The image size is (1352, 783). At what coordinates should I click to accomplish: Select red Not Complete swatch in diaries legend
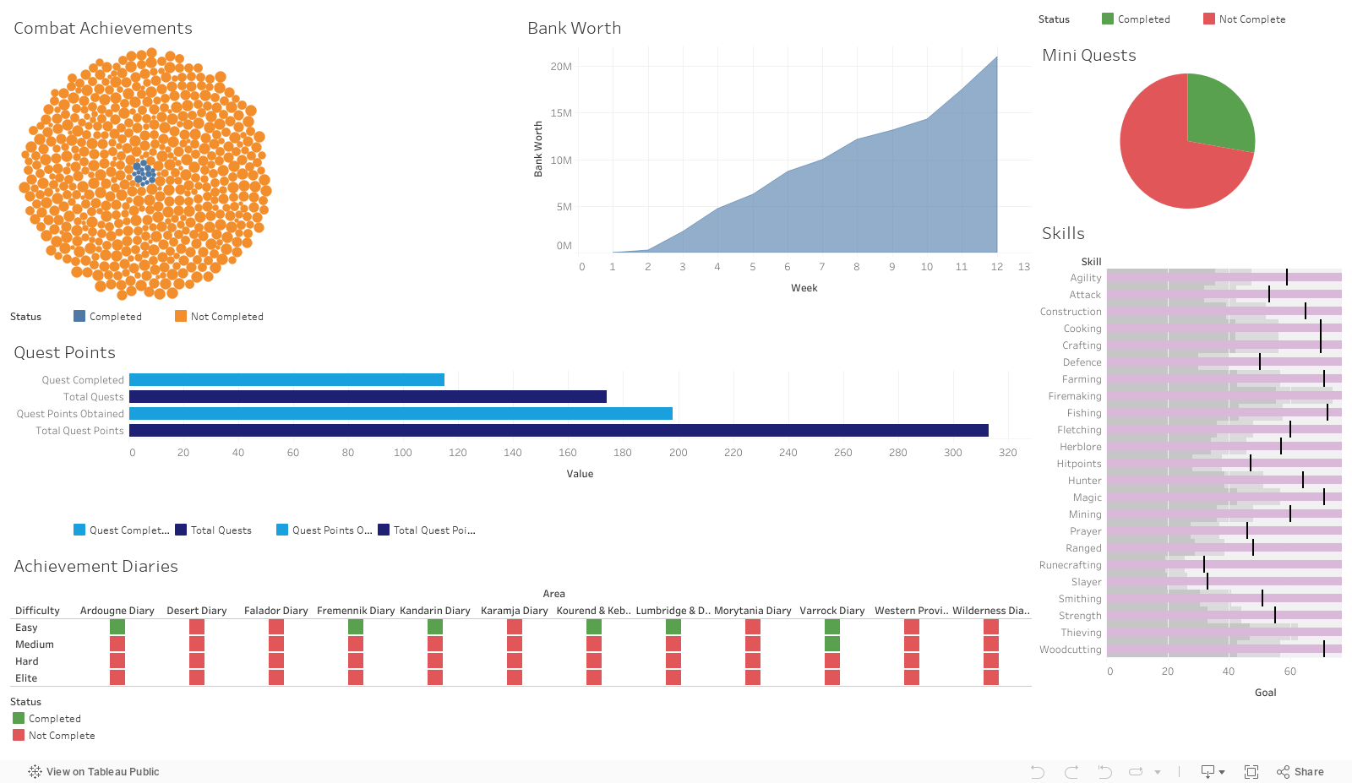[x=19, y=735]
